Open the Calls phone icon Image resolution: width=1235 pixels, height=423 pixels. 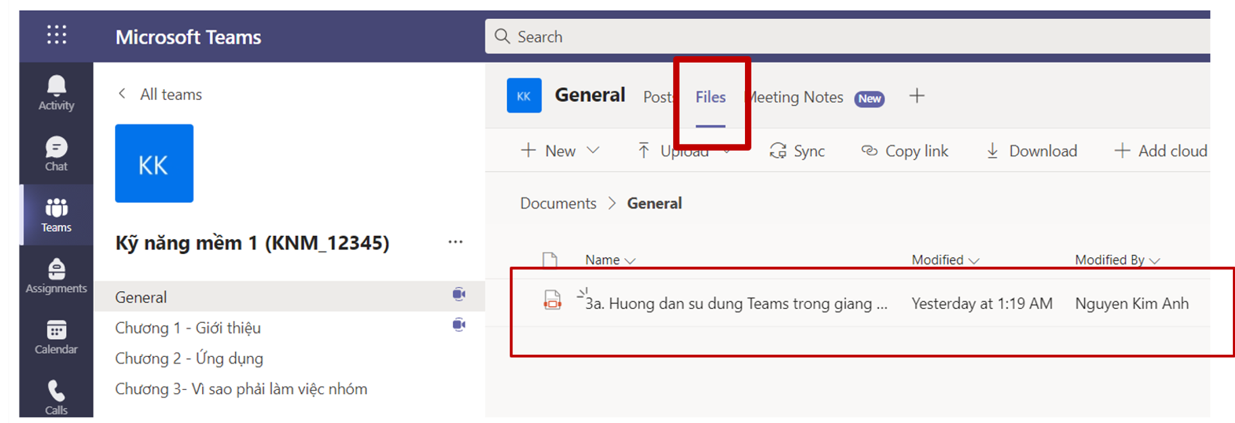[x=56, y=397]
